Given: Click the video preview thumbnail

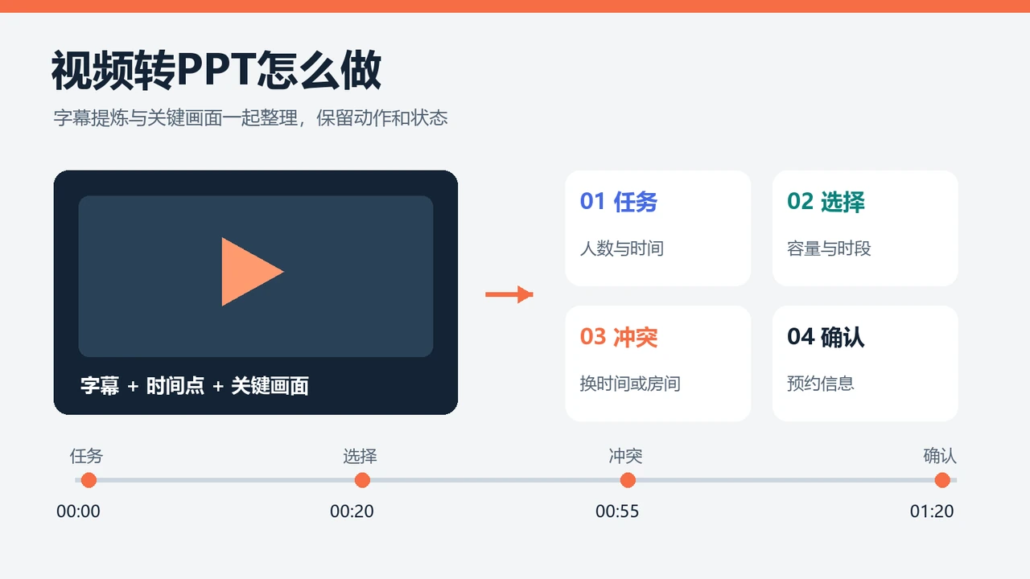Looking at the screenshot, I should [x=256, y=277].
